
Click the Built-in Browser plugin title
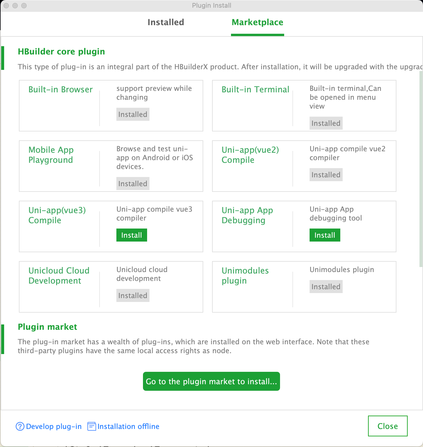coord(61,89)
